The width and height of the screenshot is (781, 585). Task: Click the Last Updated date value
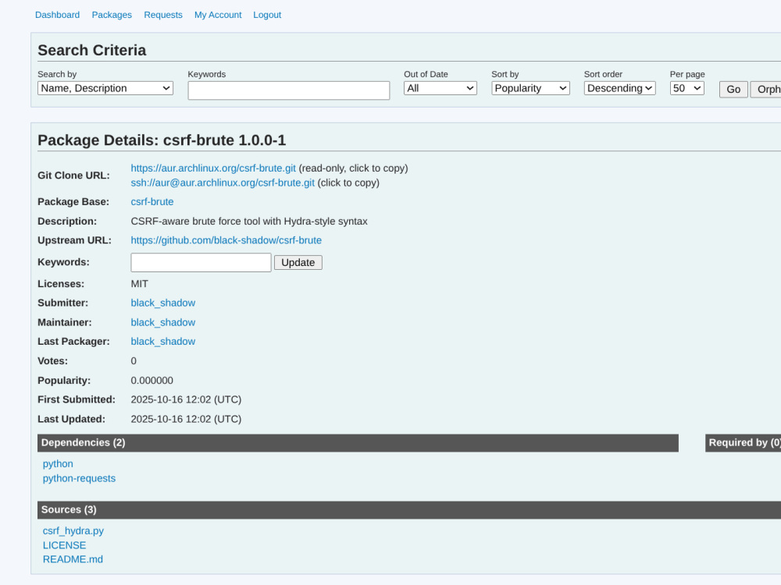[x=186, y=419]
